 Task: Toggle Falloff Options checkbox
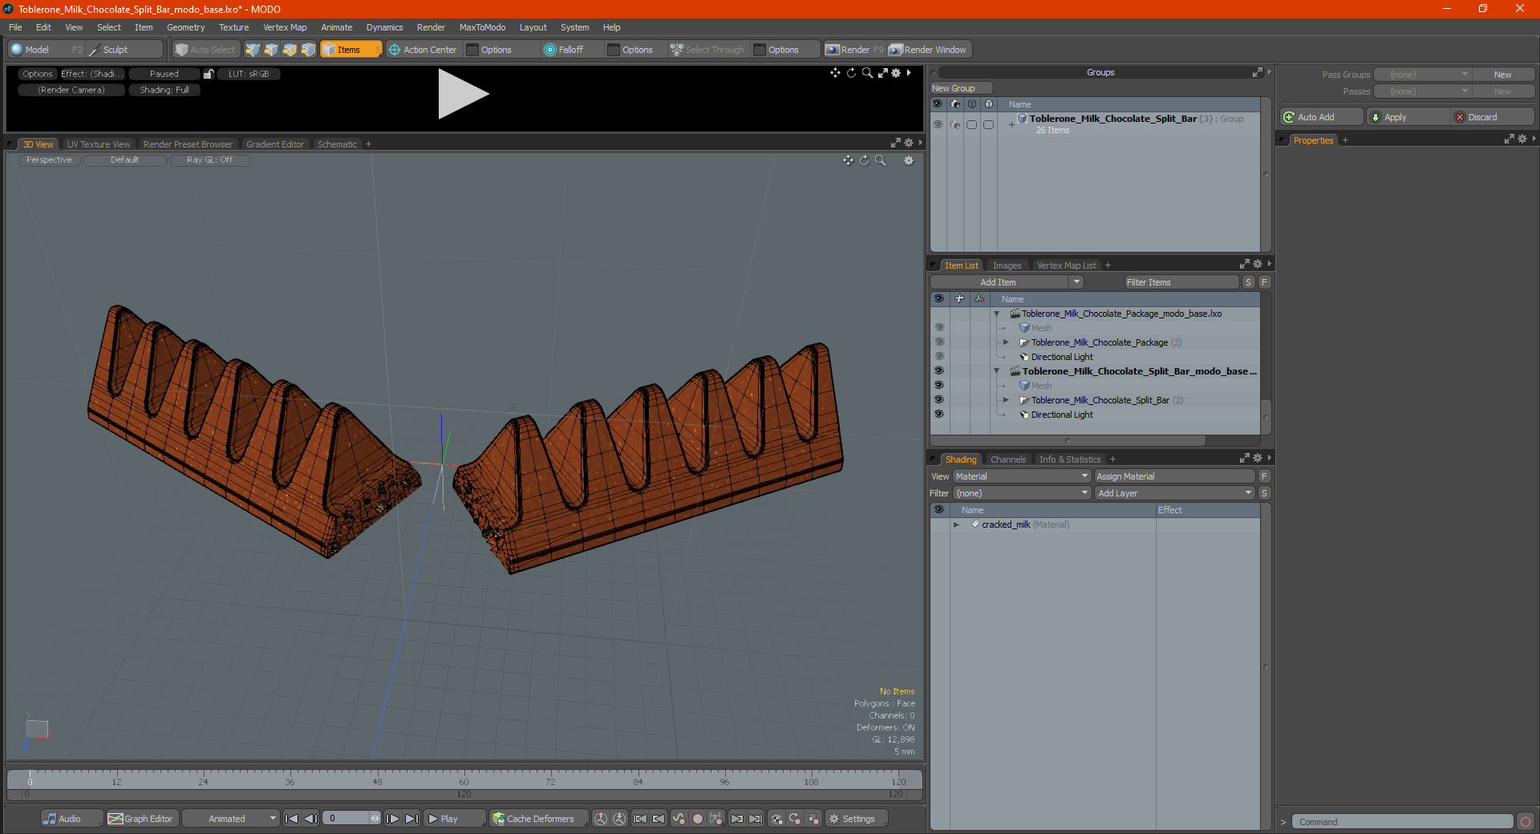pos(614,50)
